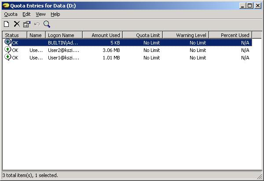Click the Name cell of the User1 row
Image resolution: width=264 pixels, height=181 pixels.
(x=36, y=58)
